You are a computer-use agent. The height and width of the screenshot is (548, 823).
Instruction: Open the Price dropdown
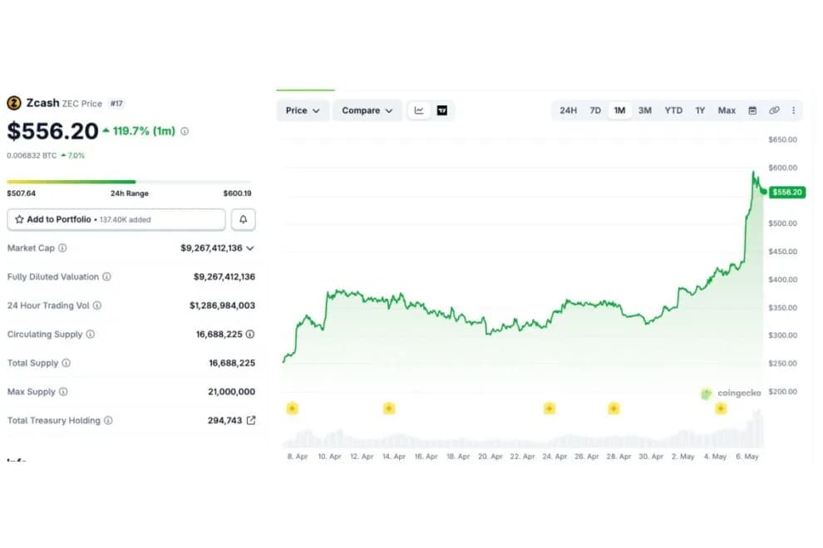(x=303, y=110)
